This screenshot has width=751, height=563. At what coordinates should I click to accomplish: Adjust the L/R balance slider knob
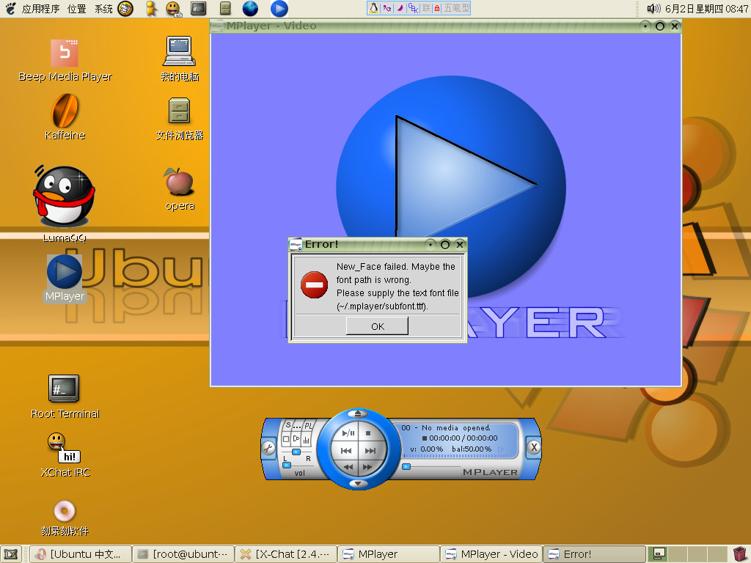(296, 452)
